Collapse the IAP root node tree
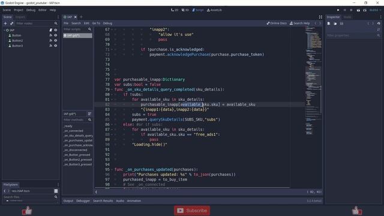Image resolution: width=384 pixels, height=216 pixels. (x=4, y=30)
